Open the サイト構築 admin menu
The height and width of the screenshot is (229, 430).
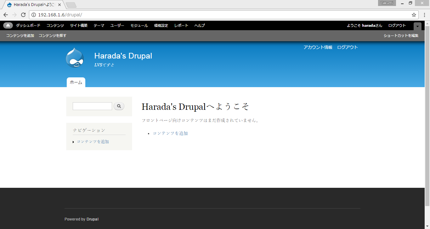pyautogui.click(x=79, y=25)
